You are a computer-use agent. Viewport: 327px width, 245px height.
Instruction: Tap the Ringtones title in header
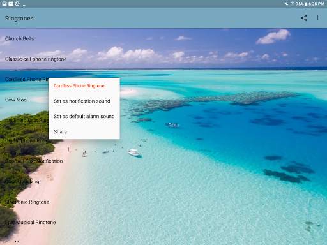19,19
